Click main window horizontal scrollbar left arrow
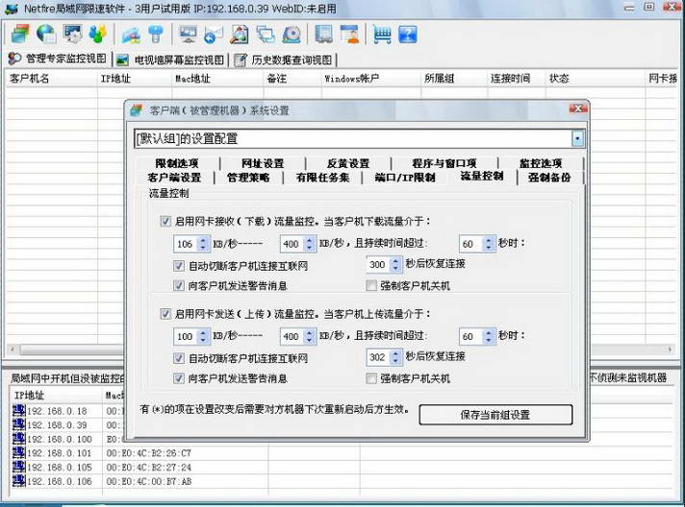Screen dimensions: 685x507 (13, 350)
